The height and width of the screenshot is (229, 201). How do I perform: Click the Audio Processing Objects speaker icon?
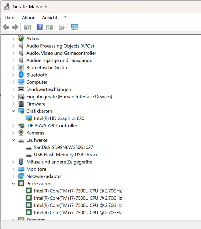[x=21, y=46]
